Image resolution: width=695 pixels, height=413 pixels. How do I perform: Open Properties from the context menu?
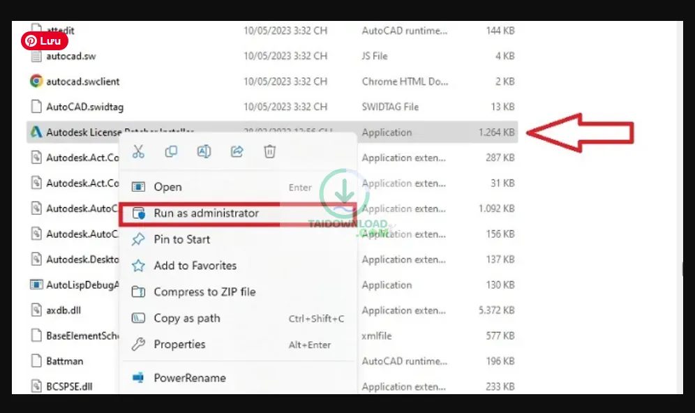tap(180, 344)
